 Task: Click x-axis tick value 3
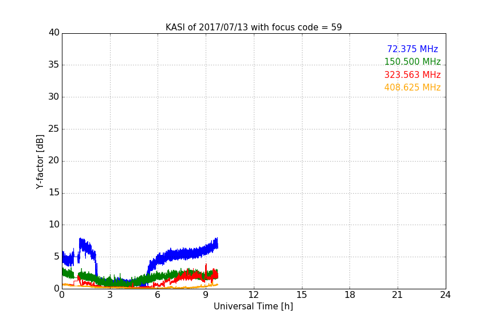coord(110,295)
